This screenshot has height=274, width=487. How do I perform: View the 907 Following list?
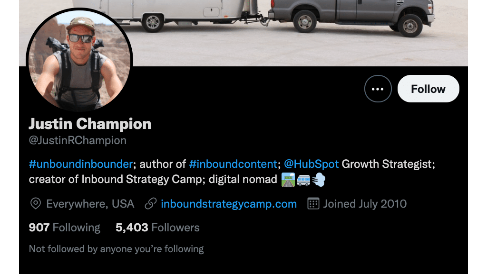point(65,228)
